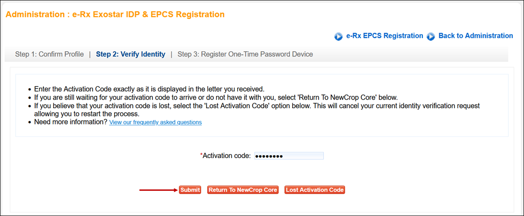The width and height of the screenshot is (524, 216).
Task: Go Back to Administration via the link
Action: coord(475,36)
